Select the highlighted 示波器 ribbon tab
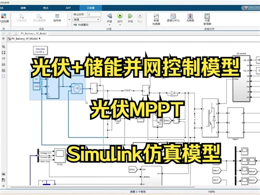Screen dimensions: 260x195 (x=91, y=8)
